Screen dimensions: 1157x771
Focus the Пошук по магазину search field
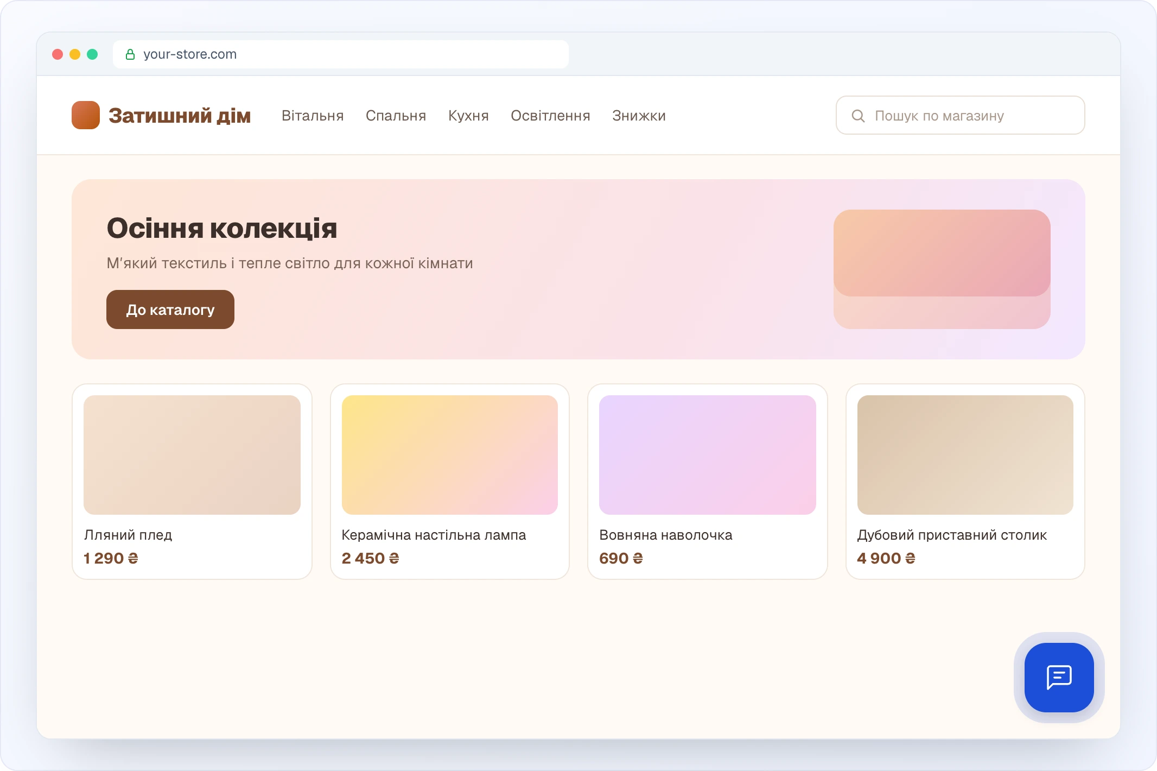(960, 115)
